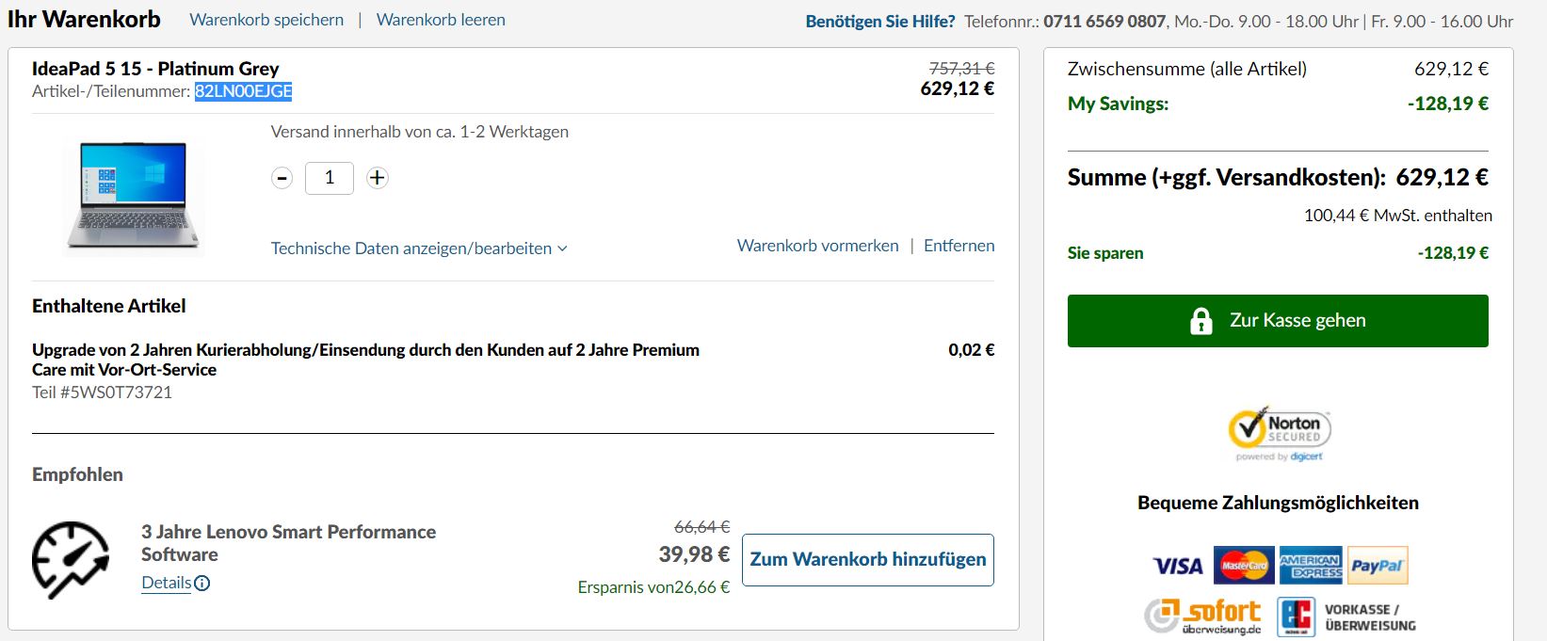Click the MasterCard payment logo
The image size is (1547, 641).
point(1244,566)
